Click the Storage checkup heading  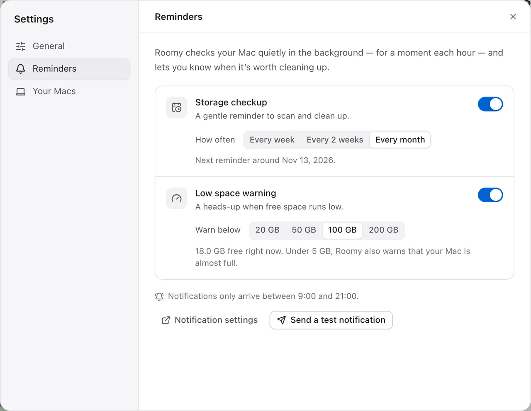click(231, 103)
